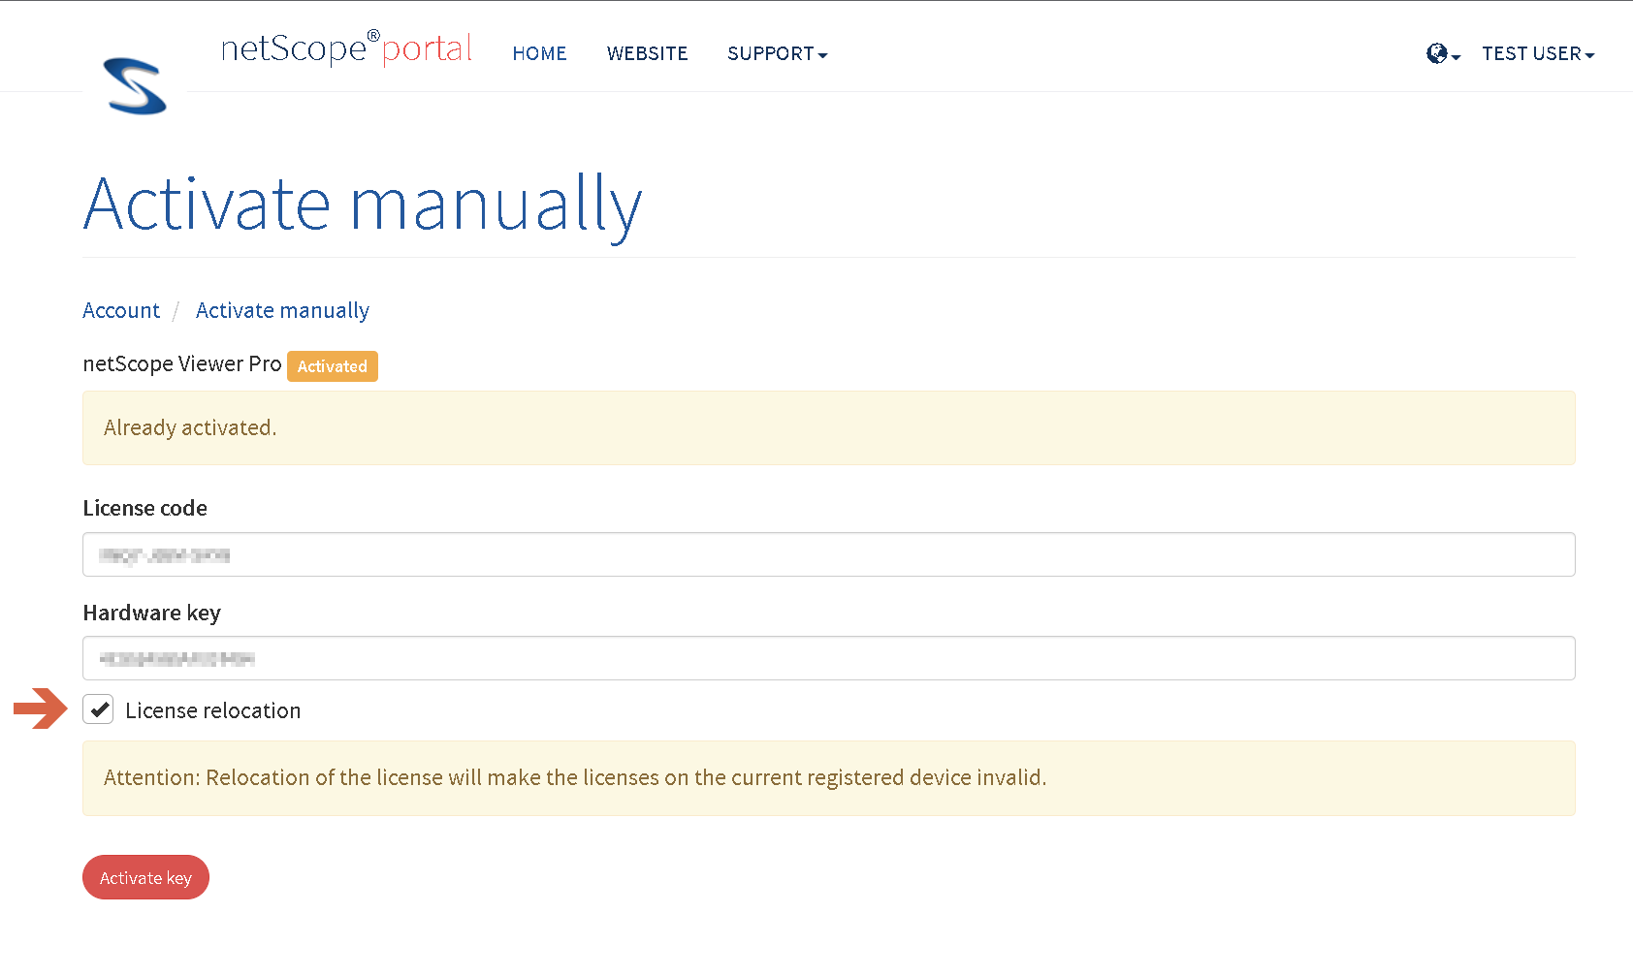Click the netScope portal brand title
Viewport: 1633px width, 976px height.
[x=346, y=48]
